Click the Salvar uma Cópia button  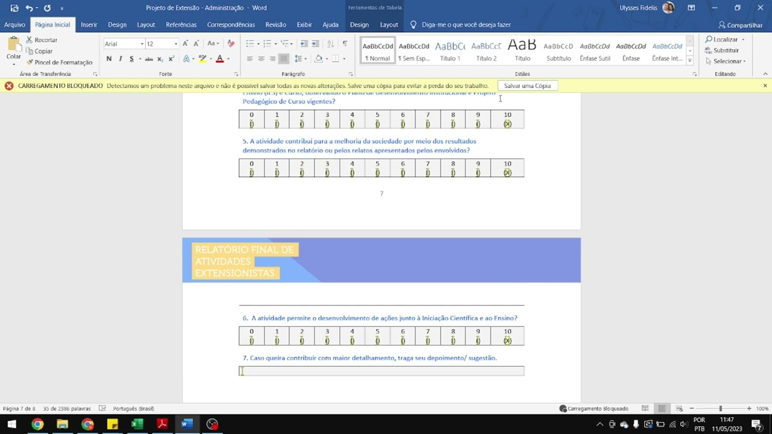[x=528, y=86]
